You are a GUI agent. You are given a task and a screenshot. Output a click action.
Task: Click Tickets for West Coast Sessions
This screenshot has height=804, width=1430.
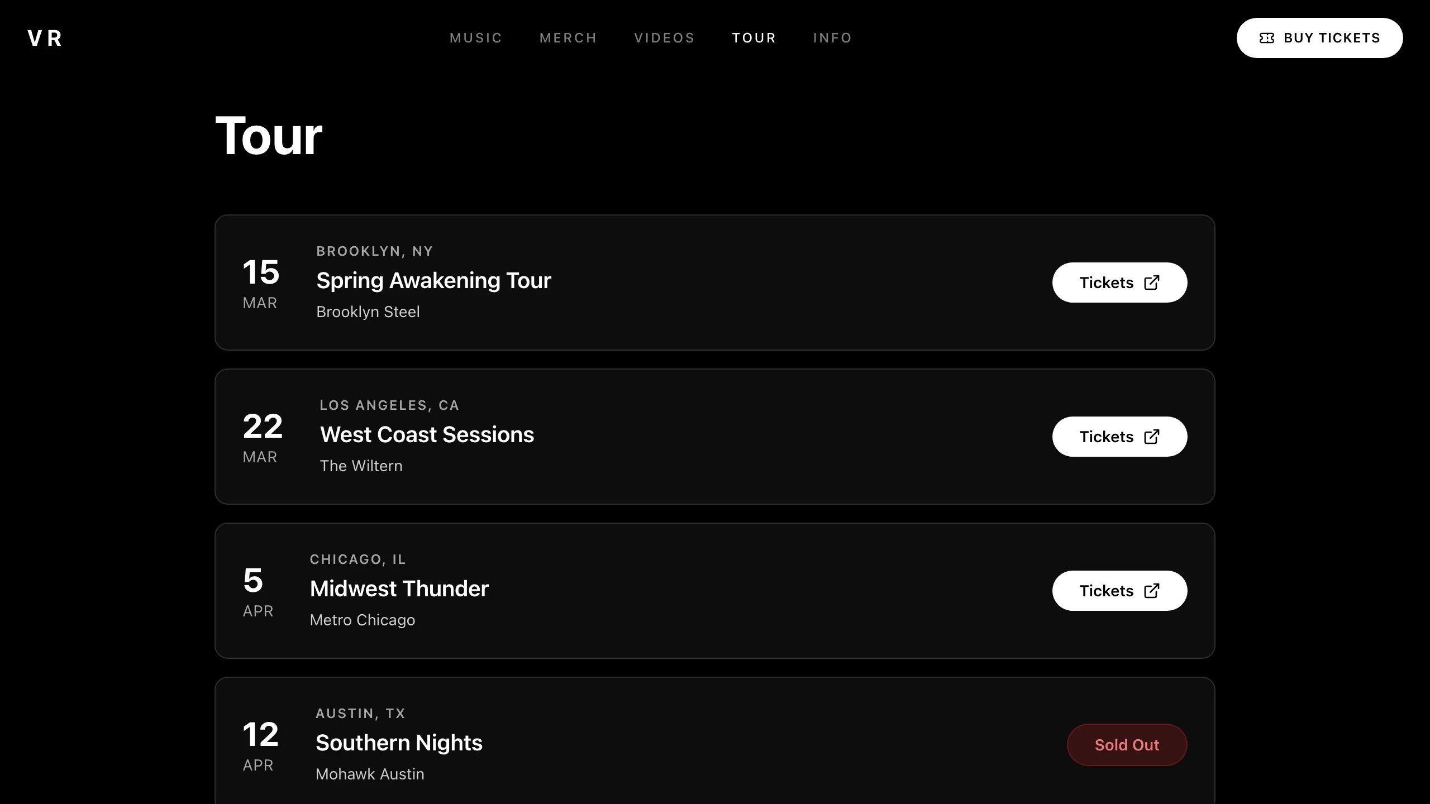click(x=1119, y=437)
